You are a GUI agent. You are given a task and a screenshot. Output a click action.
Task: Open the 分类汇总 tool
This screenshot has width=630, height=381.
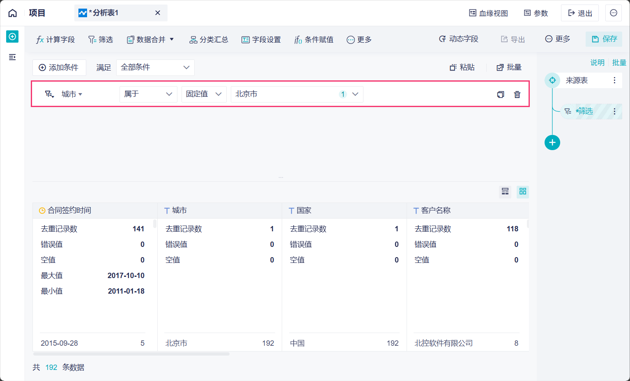click(x=209, y=40)
